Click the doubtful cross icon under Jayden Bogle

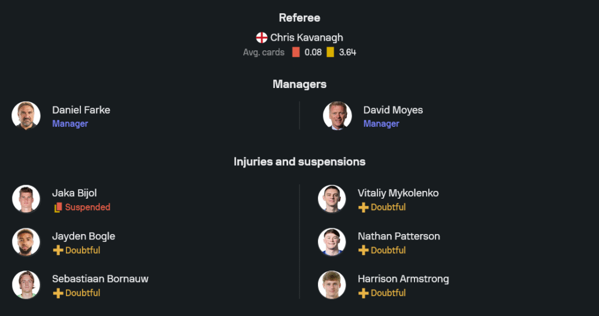pyautogui.click(x=58, y=250)
